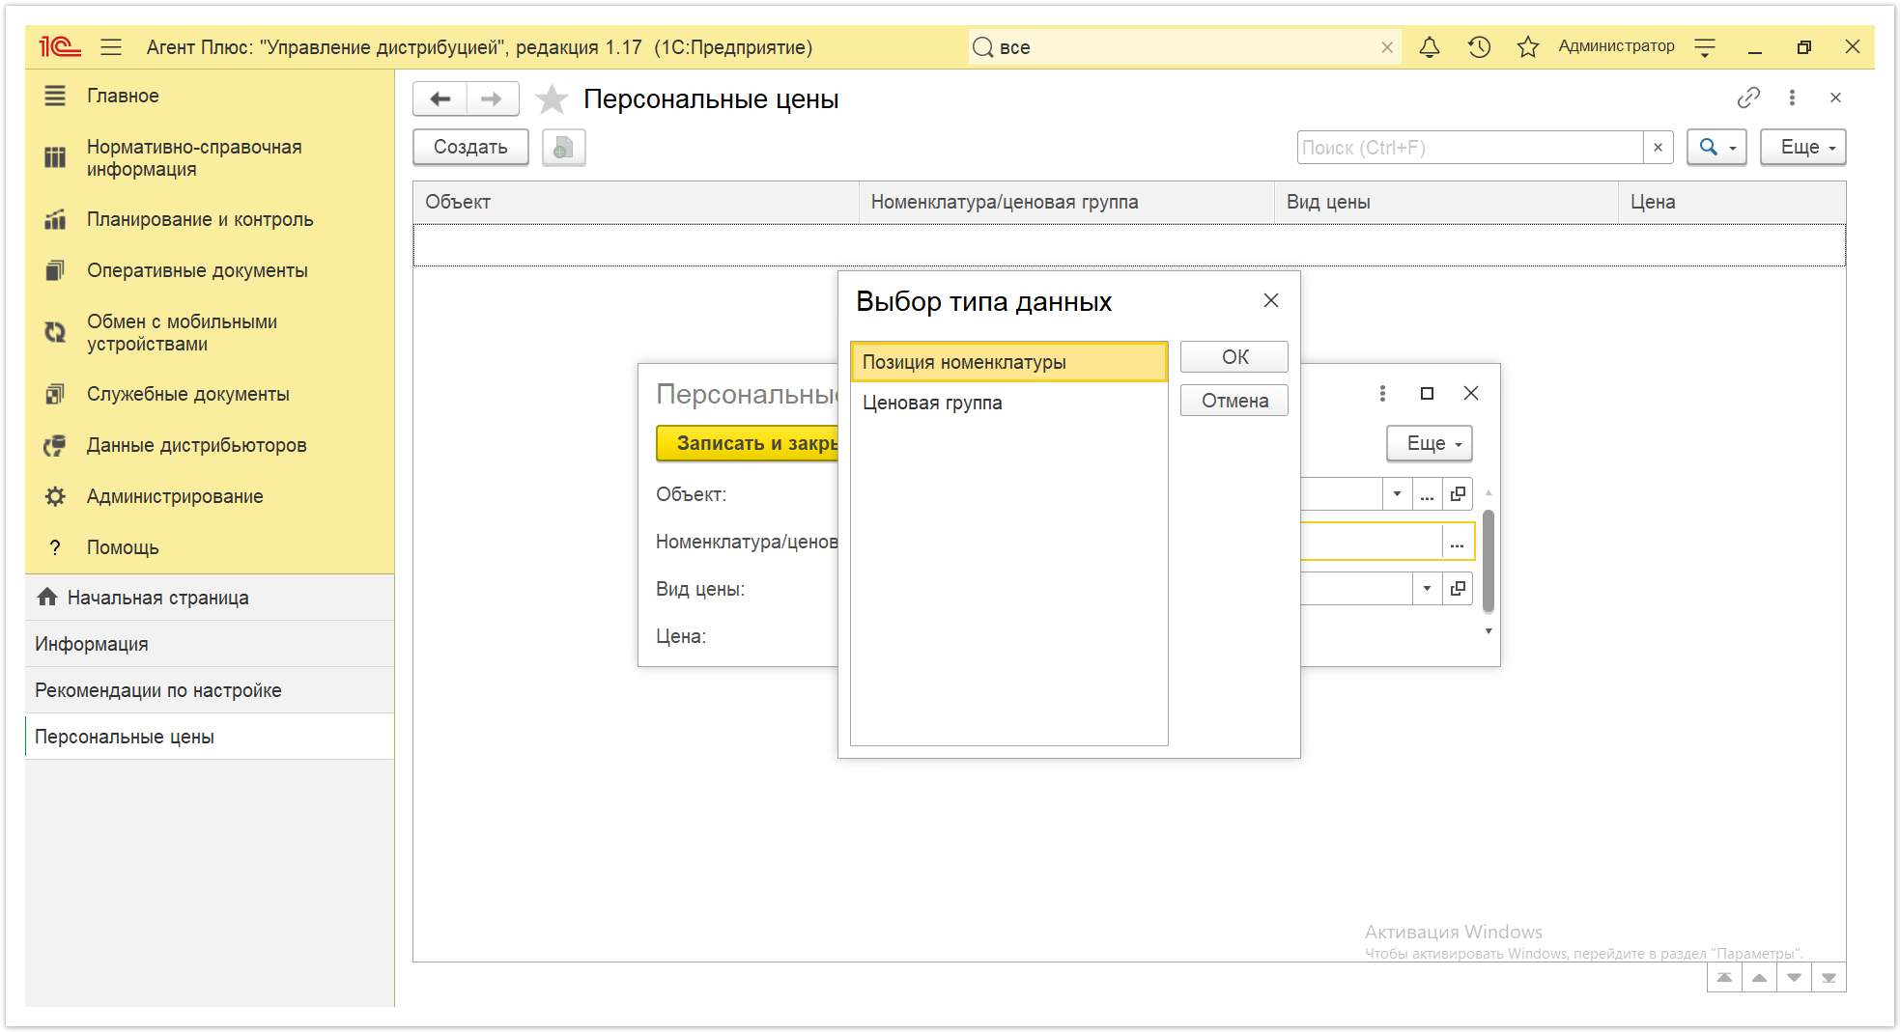This screenshot has width=1900, height=1032.
Task: Select Позиция номенклатуры type
Action: (1008, 362)
